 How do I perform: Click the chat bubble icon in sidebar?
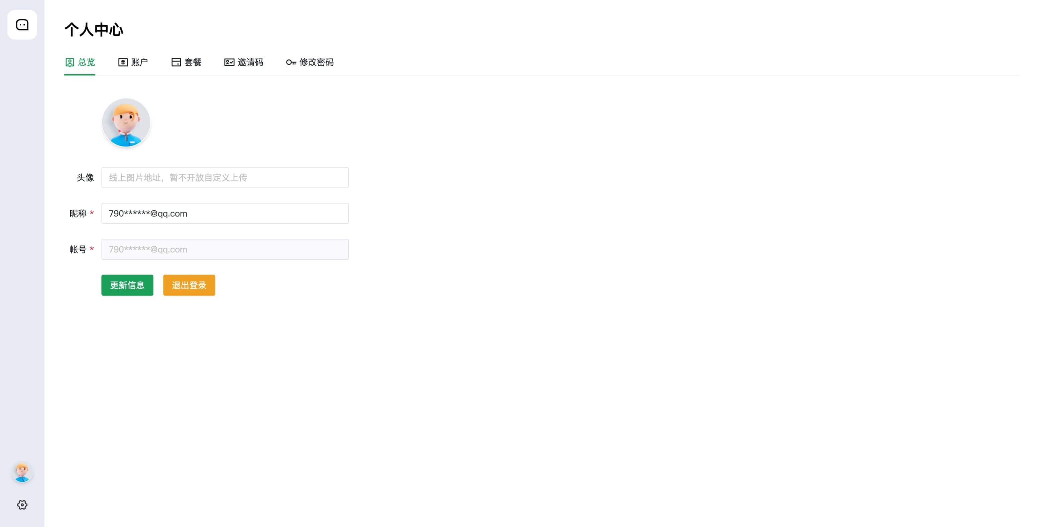[22, 25]
